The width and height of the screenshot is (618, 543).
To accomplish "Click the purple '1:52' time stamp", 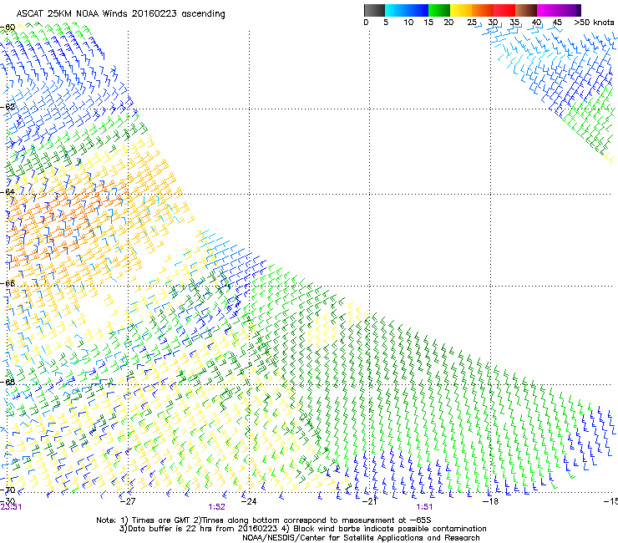I will click(x=217, y=507).
